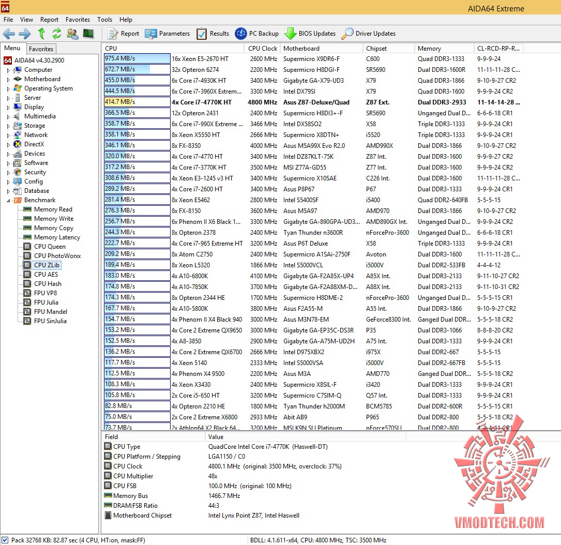The width and height of the screenshot is (561, 545).
Task: Select the 975.4 MB/s Xeon E5-2670 row
Action: [x=312, y=58]
